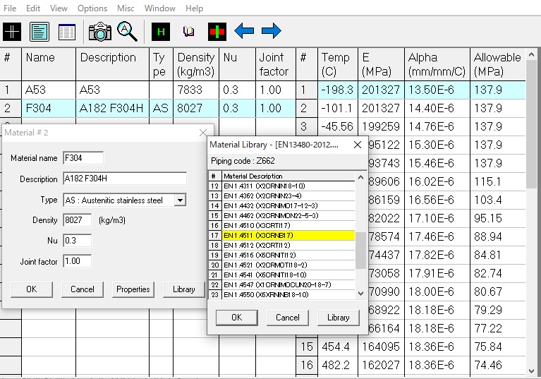
Task: Click the camera snapshot icon
Action: tap(99, 32)
